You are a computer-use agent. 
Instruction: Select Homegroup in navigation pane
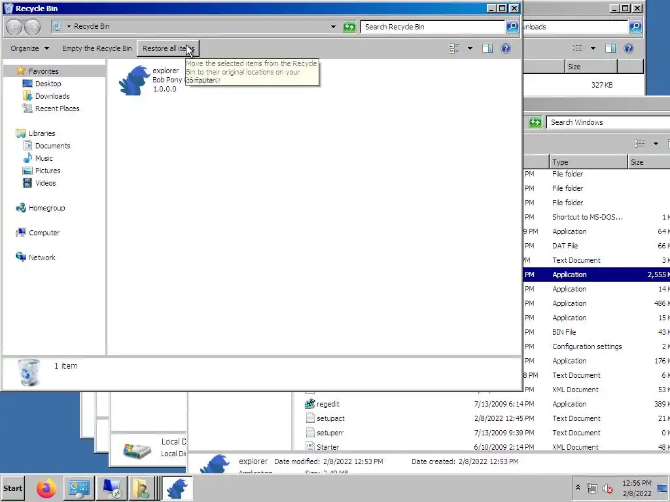46,208
